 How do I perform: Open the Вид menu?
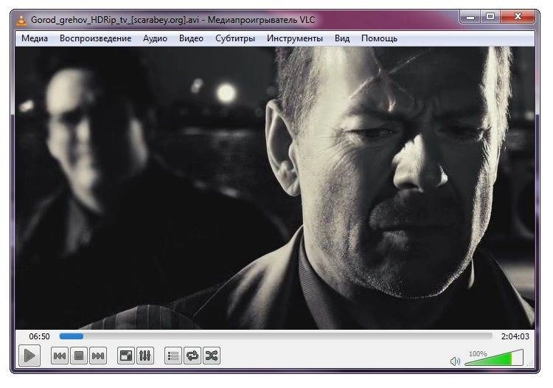coord(342,38)
